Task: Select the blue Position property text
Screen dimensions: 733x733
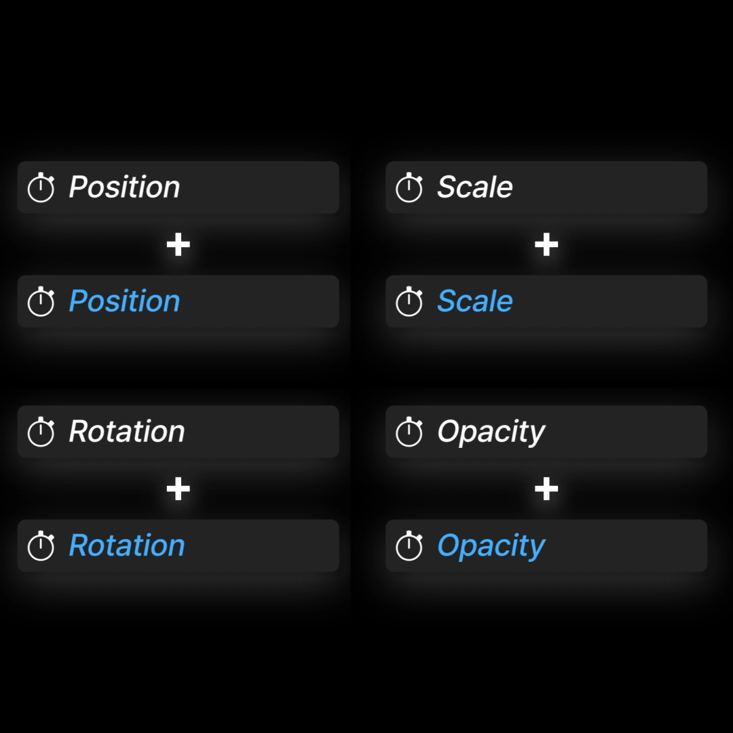Action: coord(124,301)
